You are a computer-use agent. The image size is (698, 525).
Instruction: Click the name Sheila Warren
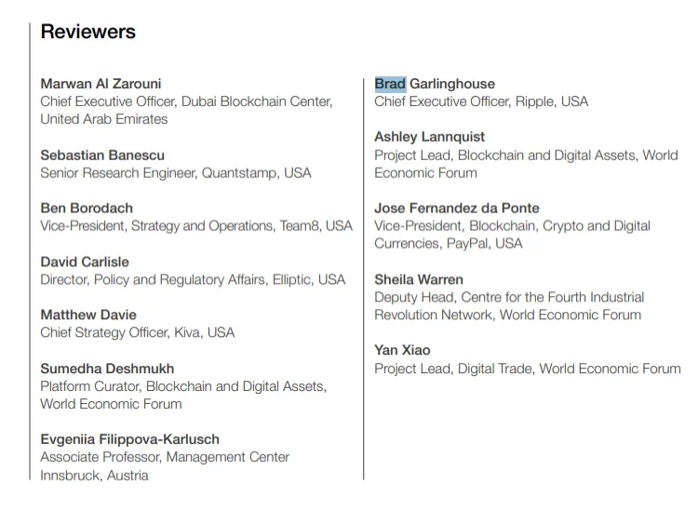click(419, 279)
